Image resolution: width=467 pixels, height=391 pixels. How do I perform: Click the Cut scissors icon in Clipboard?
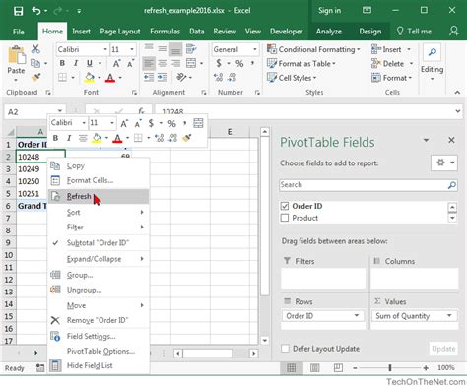click(x=35, y=49)
